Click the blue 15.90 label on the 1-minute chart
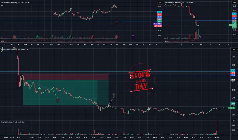 click(x=233, y=75)
